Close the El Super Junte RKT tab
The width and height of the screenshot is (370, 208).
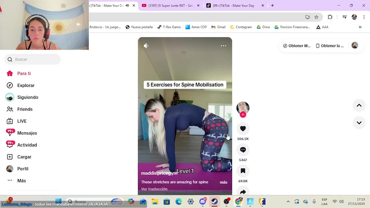tap(198, 5)
